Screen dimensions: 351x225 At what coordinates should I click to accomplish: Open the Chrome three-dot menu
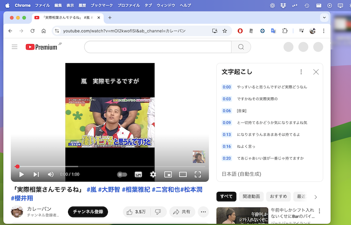[324, 31]
